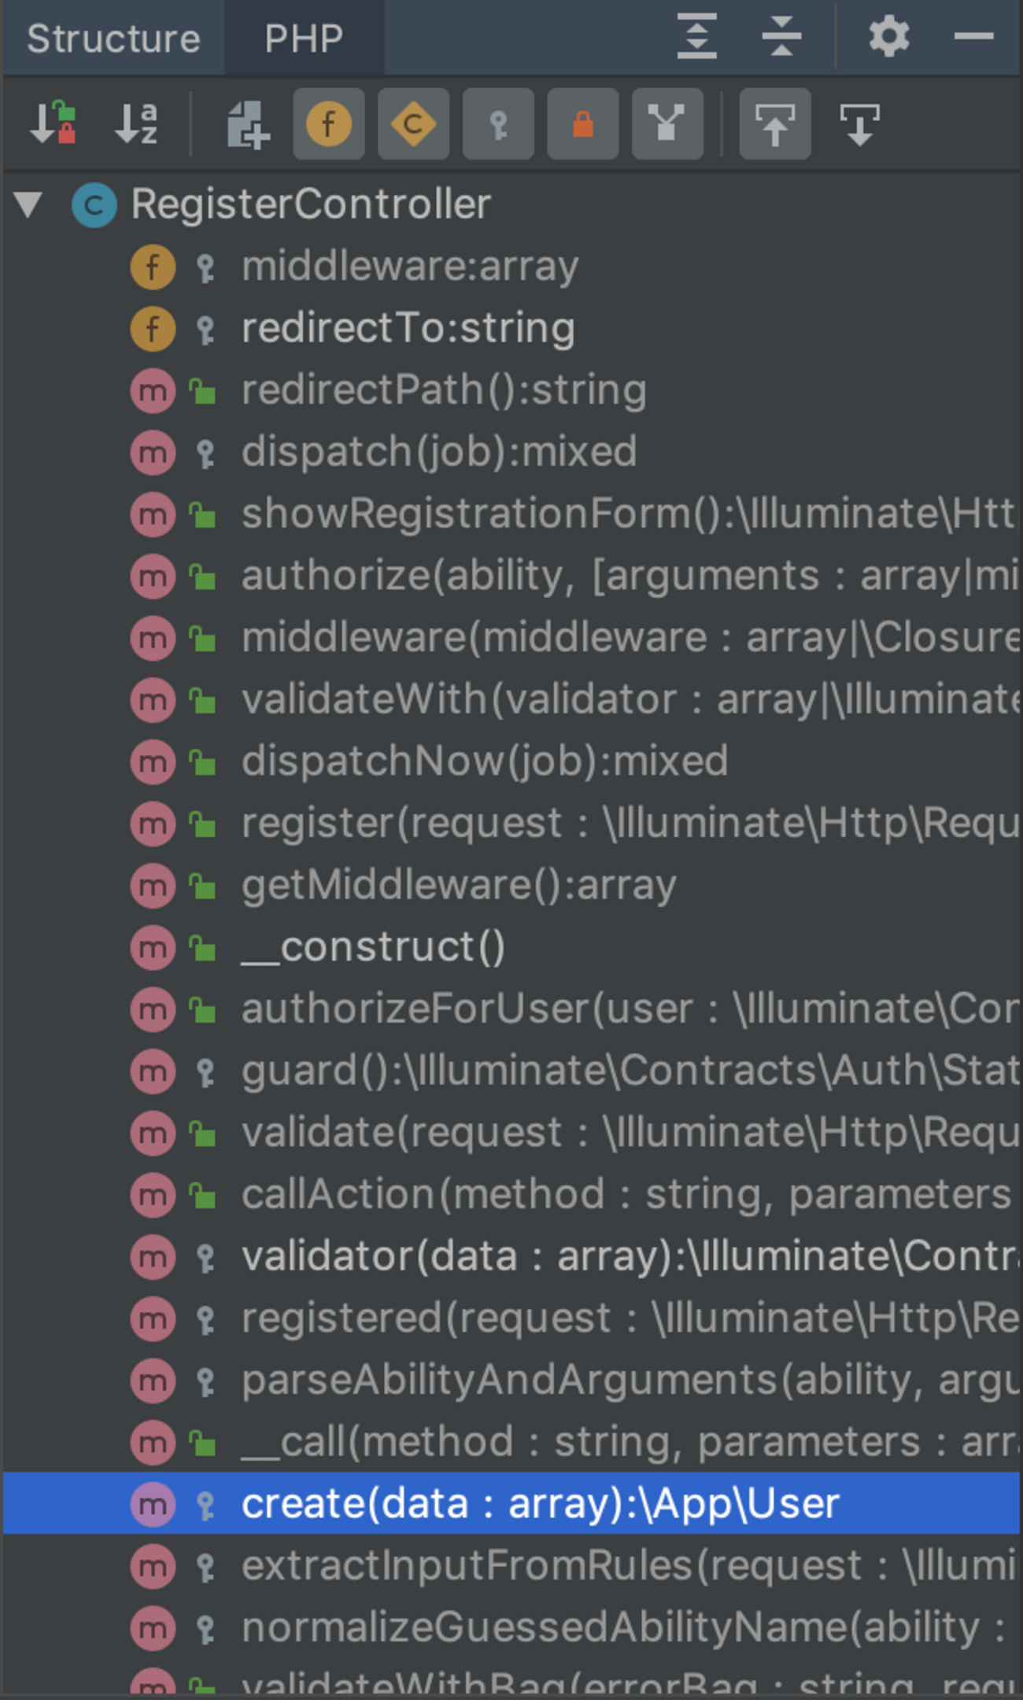Enable Autoscroll from Source

click(859, 124)
